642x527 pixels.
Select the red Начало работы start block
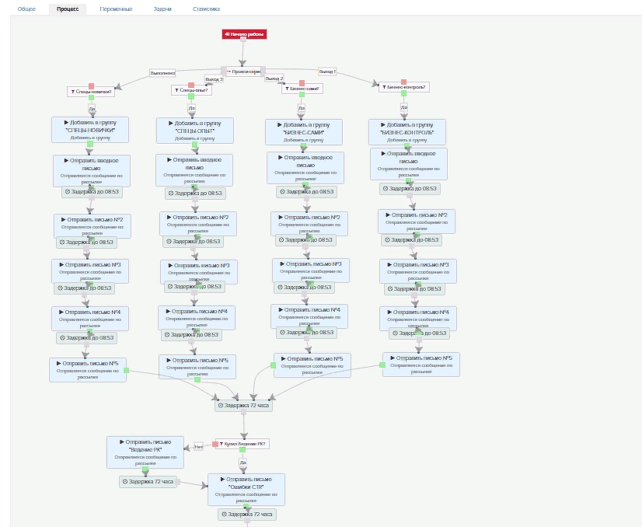(244, 34)
